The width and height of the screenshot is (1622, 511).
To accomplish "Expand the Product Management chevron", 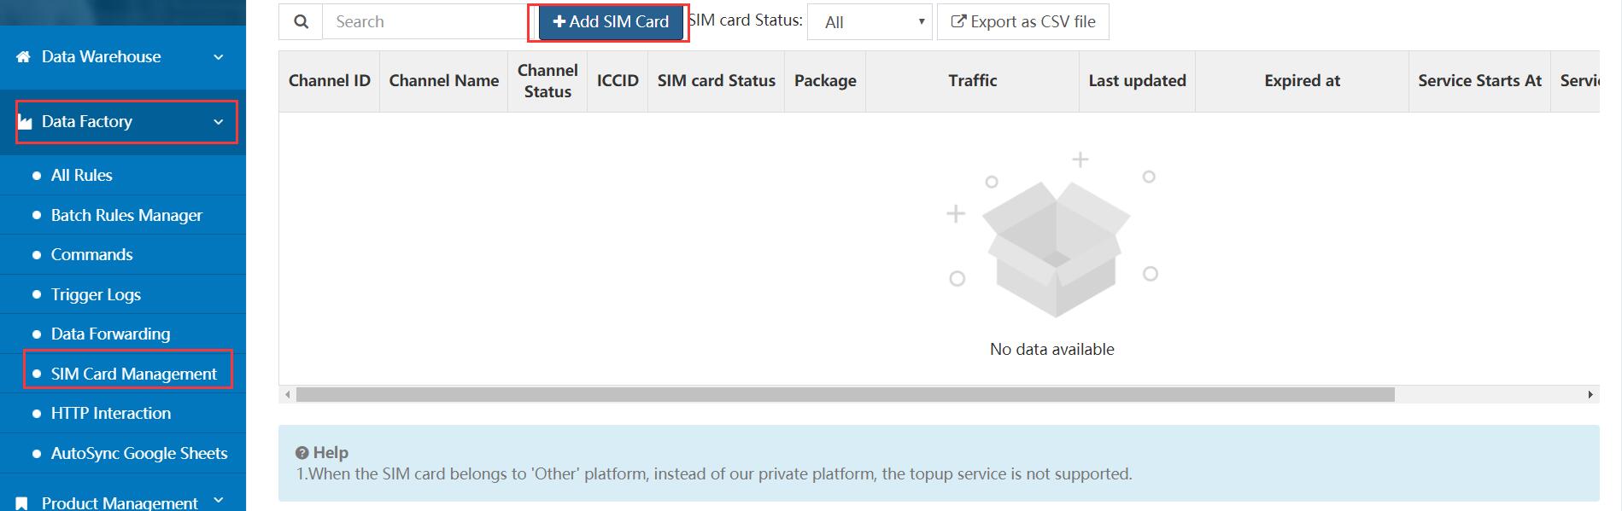I will 219,501.
